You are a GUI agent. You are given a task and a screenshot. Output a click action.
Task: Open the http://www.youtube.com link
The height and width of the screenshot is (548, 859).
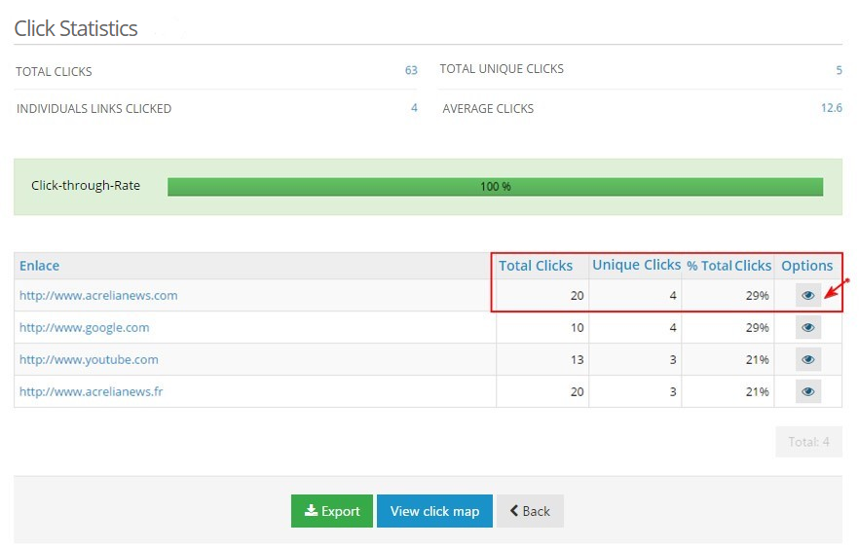[89, 360]
